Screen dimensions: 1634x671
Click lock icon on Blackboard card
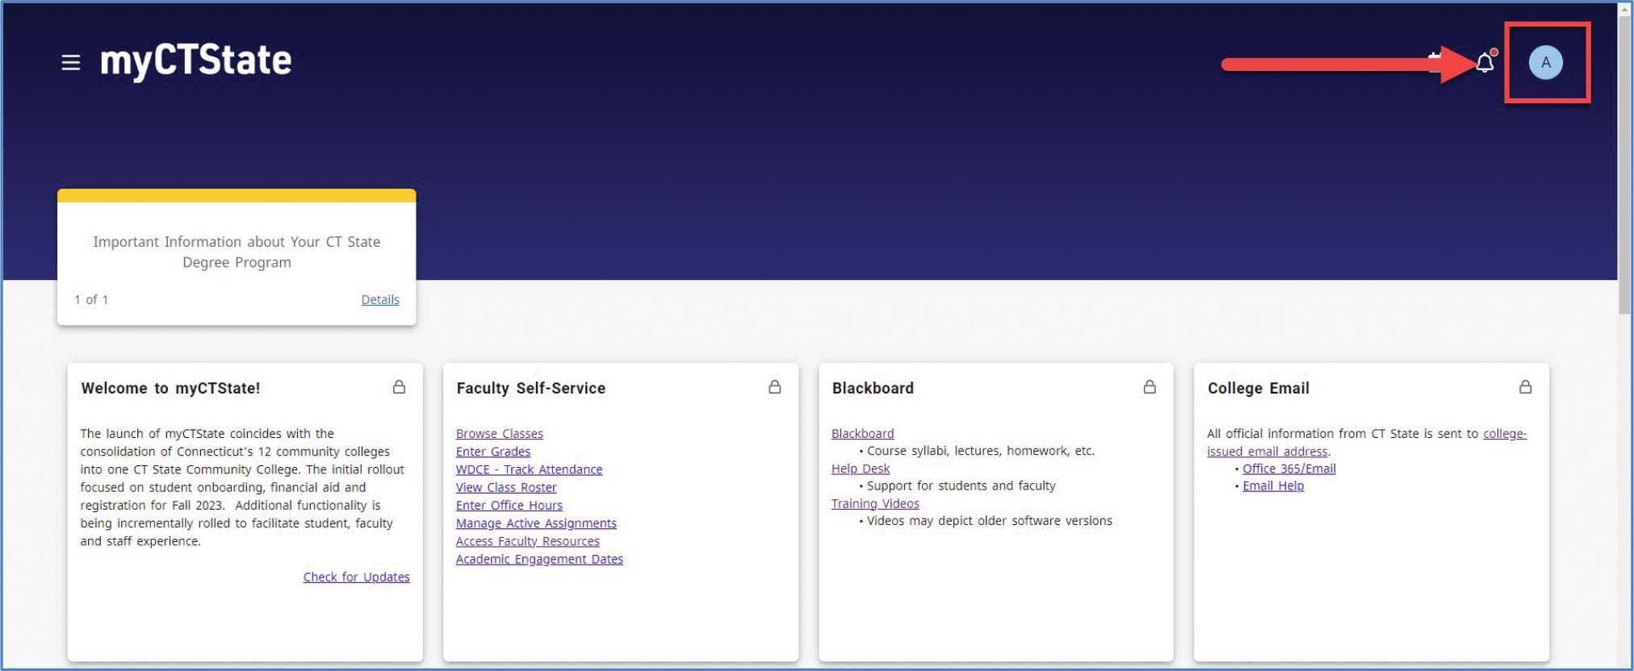(1150, 387)
